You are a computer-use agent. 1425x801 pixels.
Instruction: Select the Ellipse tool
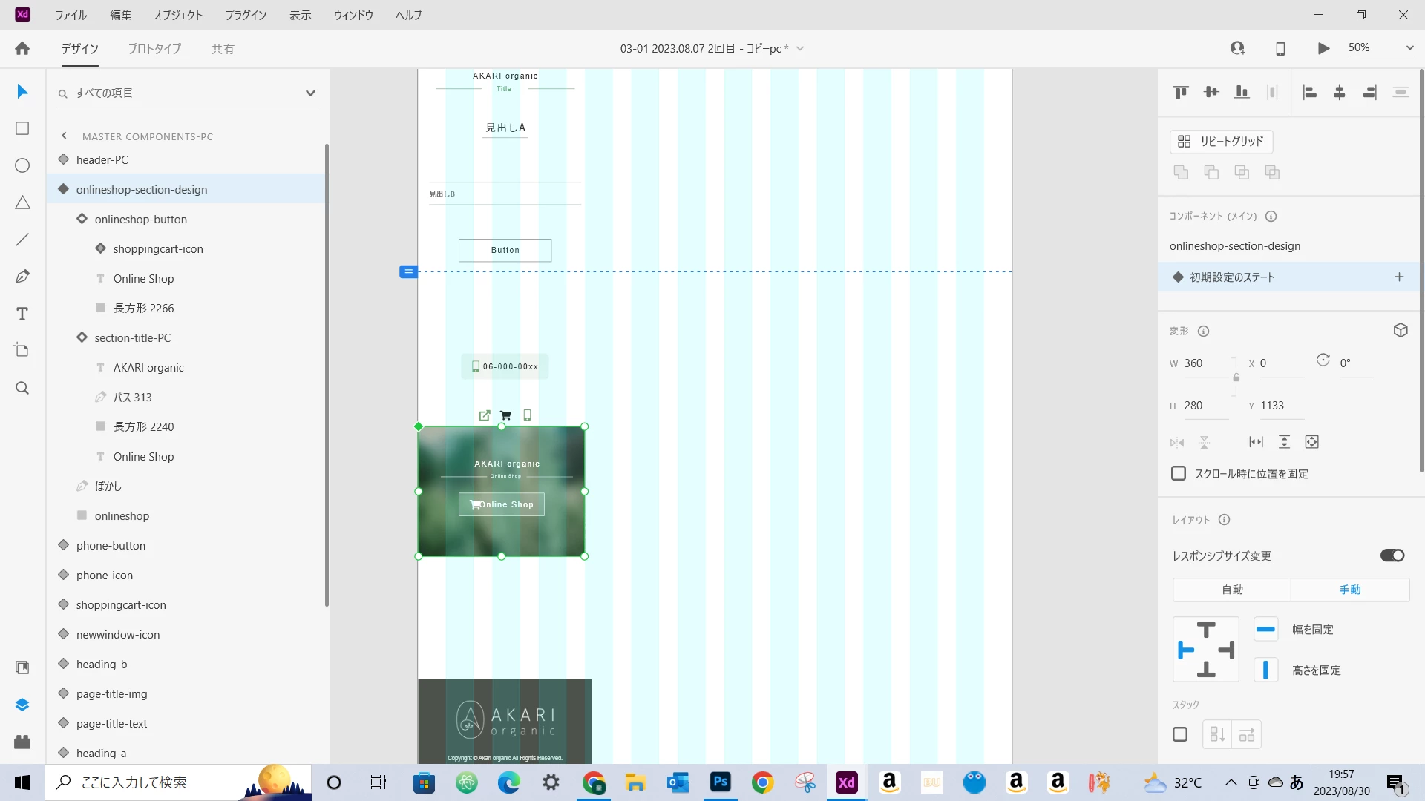[22, 165]
